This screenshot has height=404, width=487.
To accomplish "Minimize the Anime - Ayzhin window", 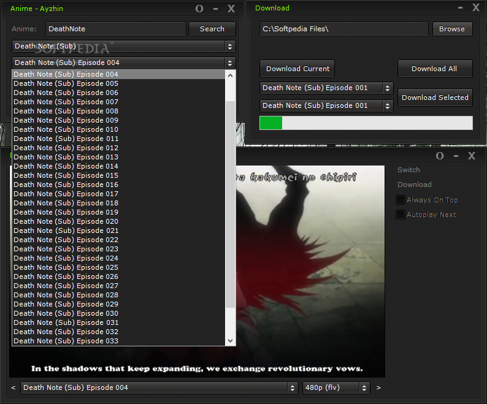I will click(215, 9).
